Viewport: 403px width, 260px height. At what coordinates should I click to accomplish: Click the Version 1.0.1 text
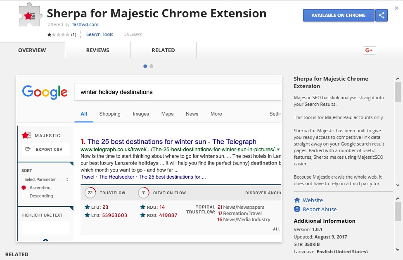pos(308,229)
